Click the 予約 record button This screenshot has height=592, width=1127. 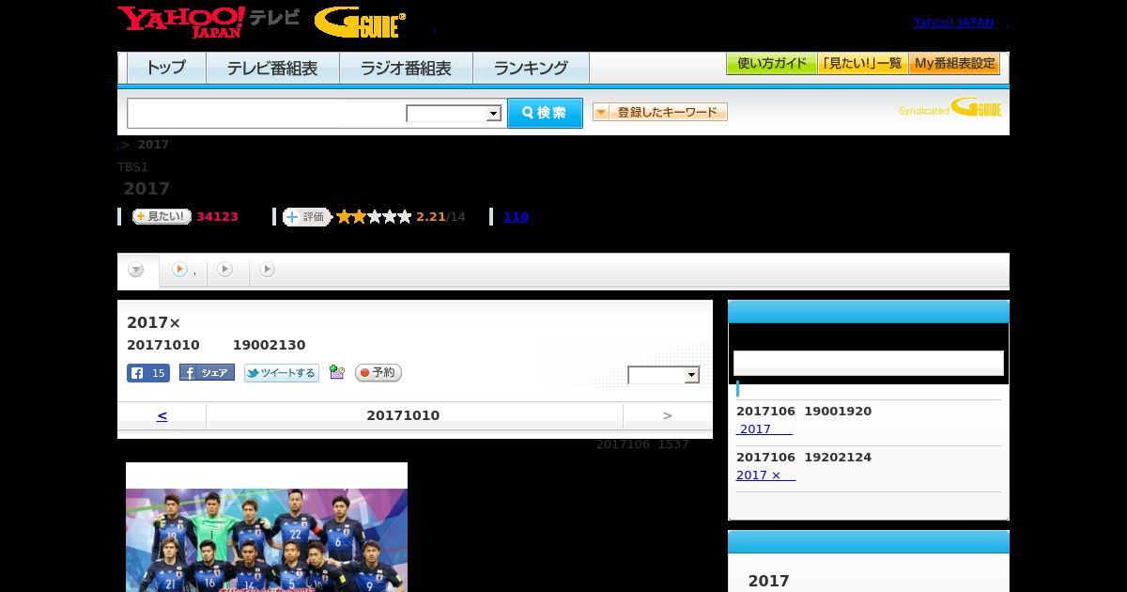(x=378, y=373)
